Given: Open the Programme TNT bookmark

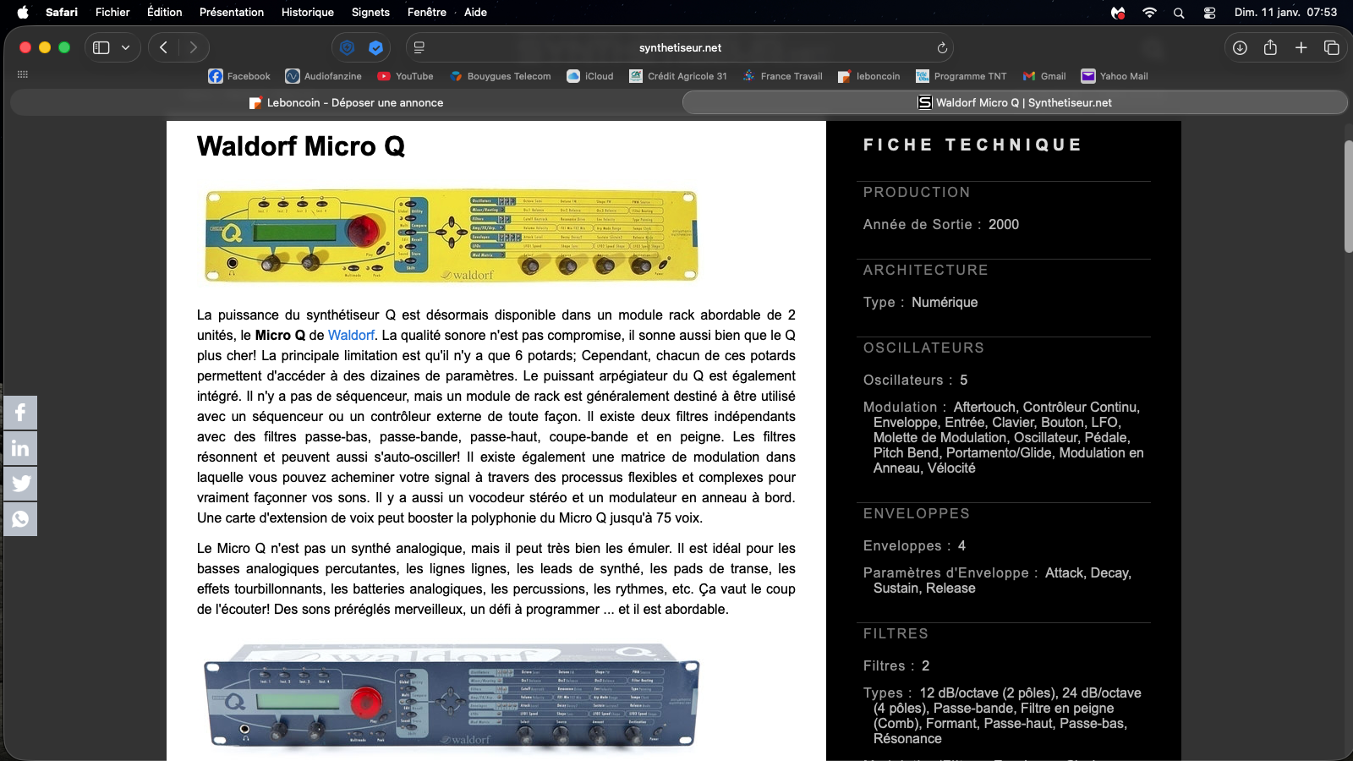Looking at the screenshot, I should click(961, 76).
